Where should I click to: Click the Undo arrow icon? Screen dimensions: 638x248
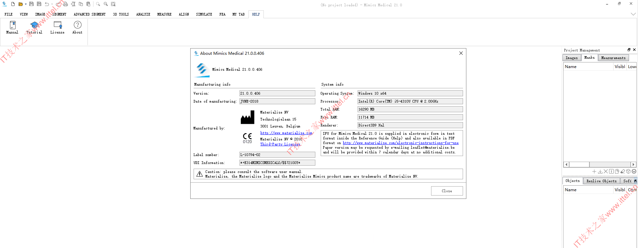tap(47, 4)
